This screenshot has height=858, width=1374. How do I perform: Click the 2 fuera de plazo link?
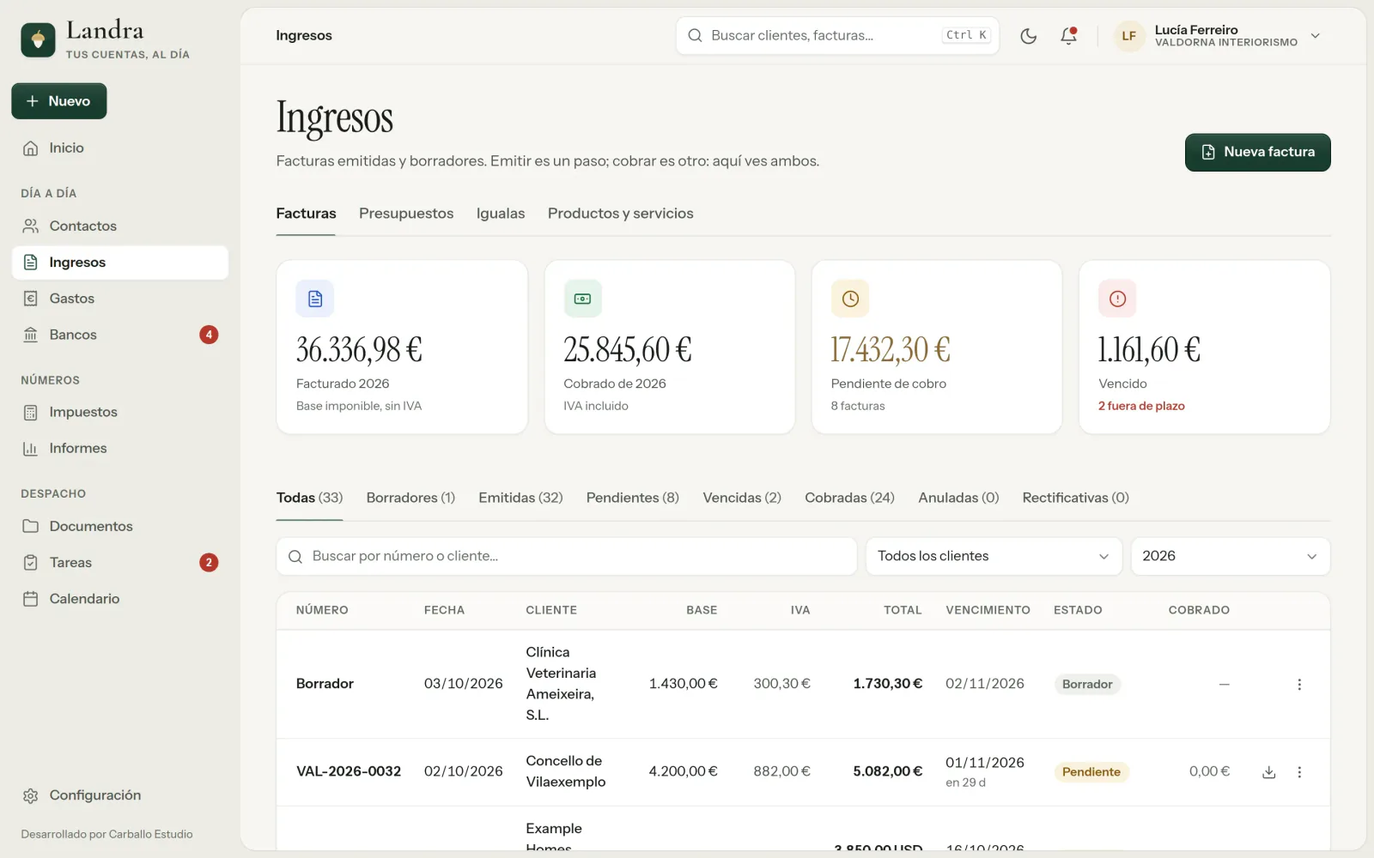[x=1141, y=406]
